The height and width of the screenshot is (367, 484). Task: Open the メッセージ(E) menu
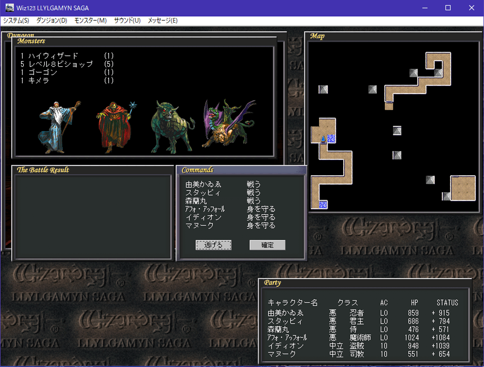coord(163,21)
